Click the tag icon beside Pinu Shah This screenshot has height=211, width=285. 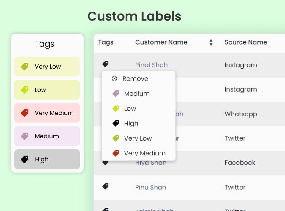point(106,186)
